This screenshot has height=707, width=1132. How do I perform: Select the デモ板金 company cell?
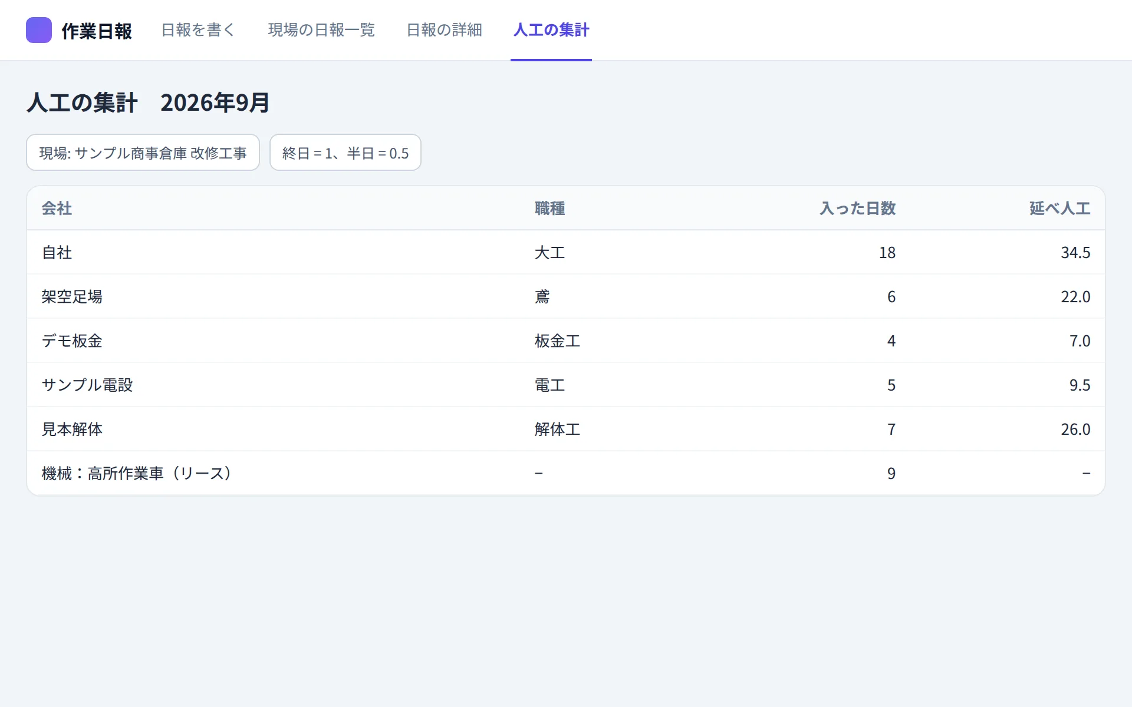[72, 341]
